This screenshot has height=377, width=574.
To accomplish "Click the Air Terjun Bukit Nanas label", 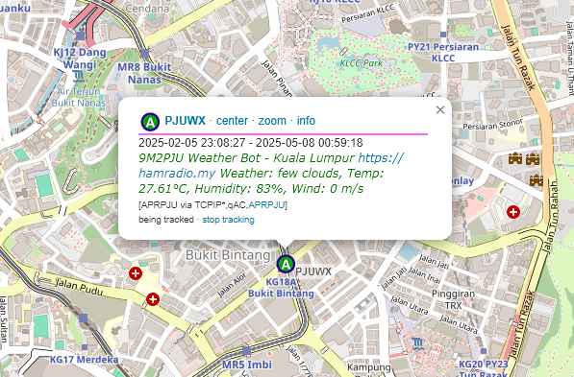I will pos(78,97).
